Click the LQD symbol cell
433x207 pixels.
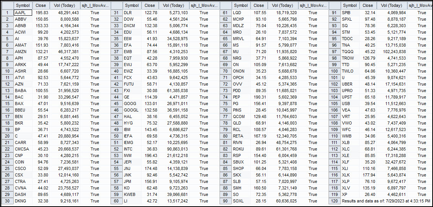[241, 12]
